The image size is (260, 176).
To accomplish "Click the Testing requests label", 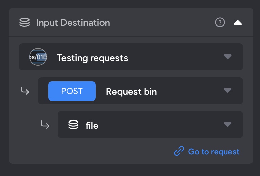I will coord(93,58).
